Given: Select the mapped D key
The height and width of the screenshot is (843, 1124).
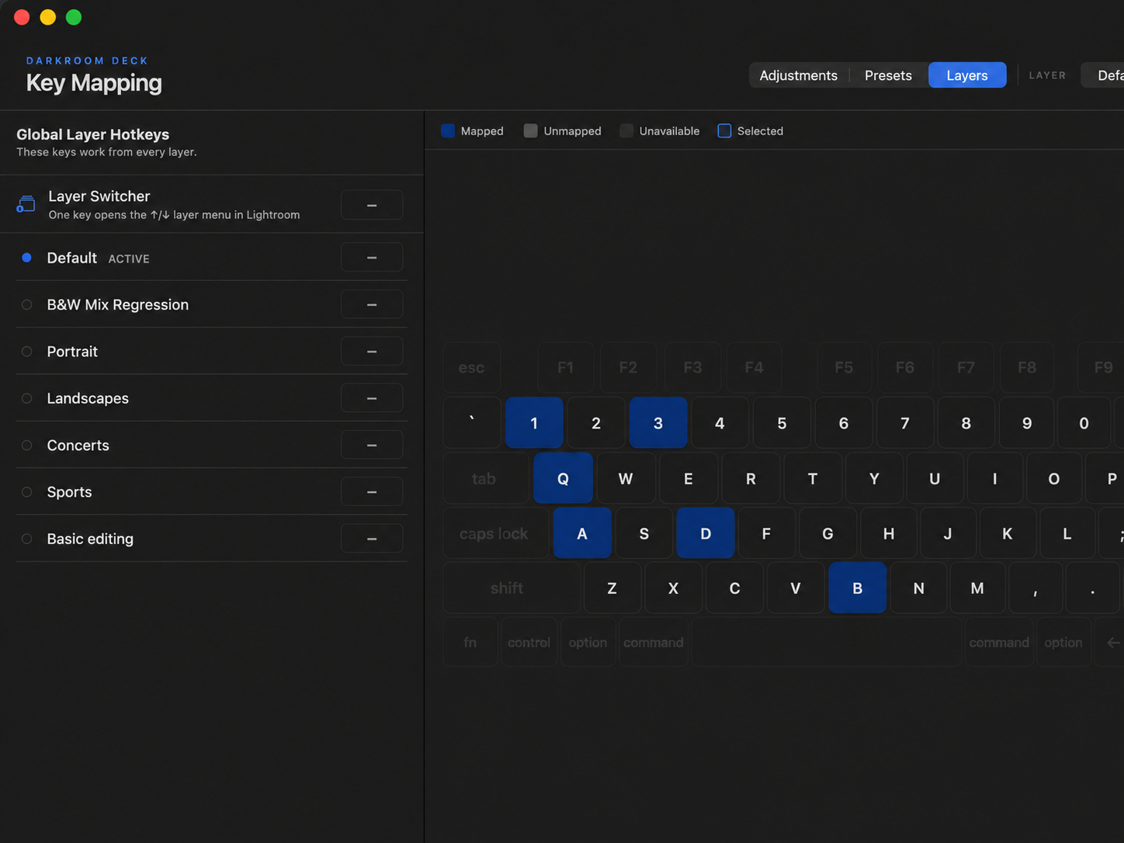Looking at the screenshot, I should pos(706,533).
